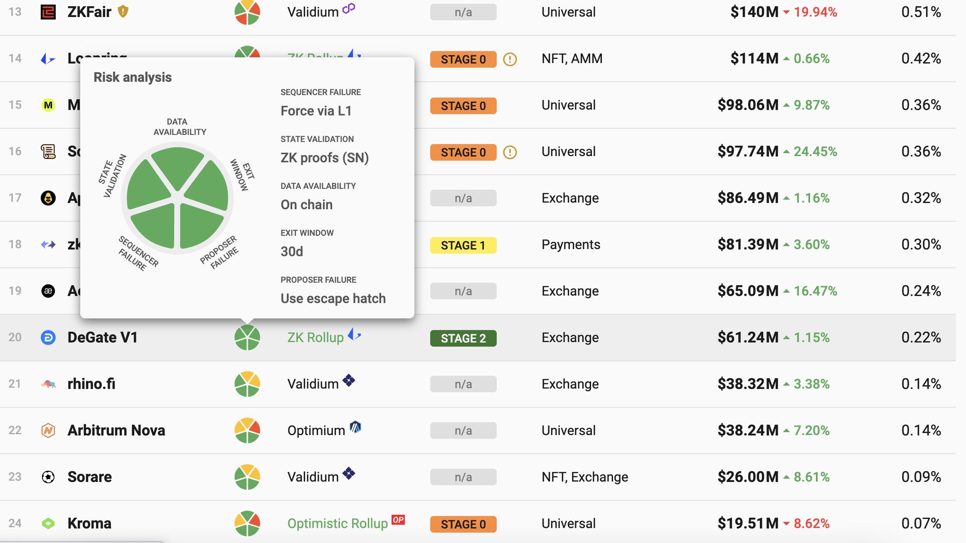
Task: Click the 'ZK proofs (SN)' state validation value
Action: pos(325,158)
